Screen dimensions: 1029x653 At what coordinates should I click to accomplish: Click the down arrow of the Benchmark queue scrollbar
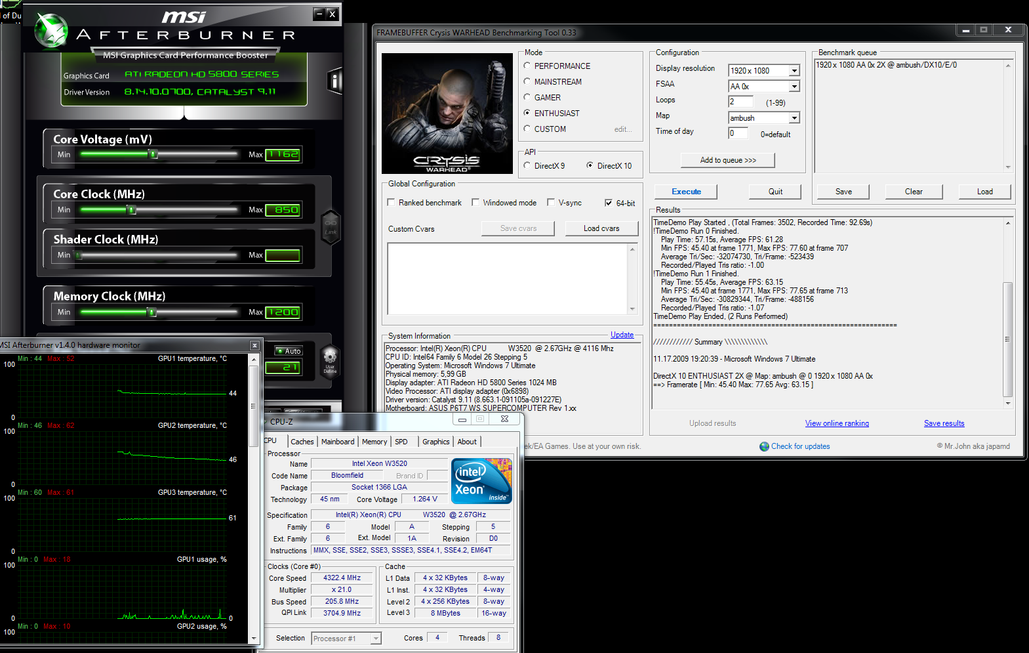point(1008,167)
